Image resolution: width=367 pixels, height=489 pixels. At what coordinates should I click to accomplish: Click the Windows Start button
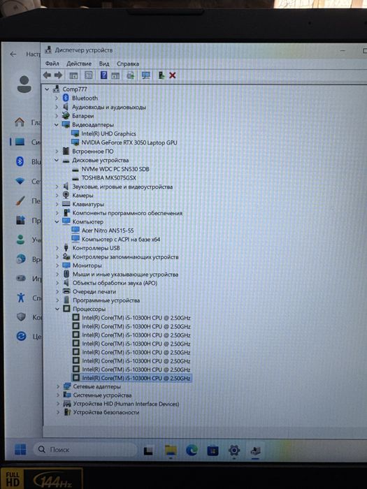[20, 449]
